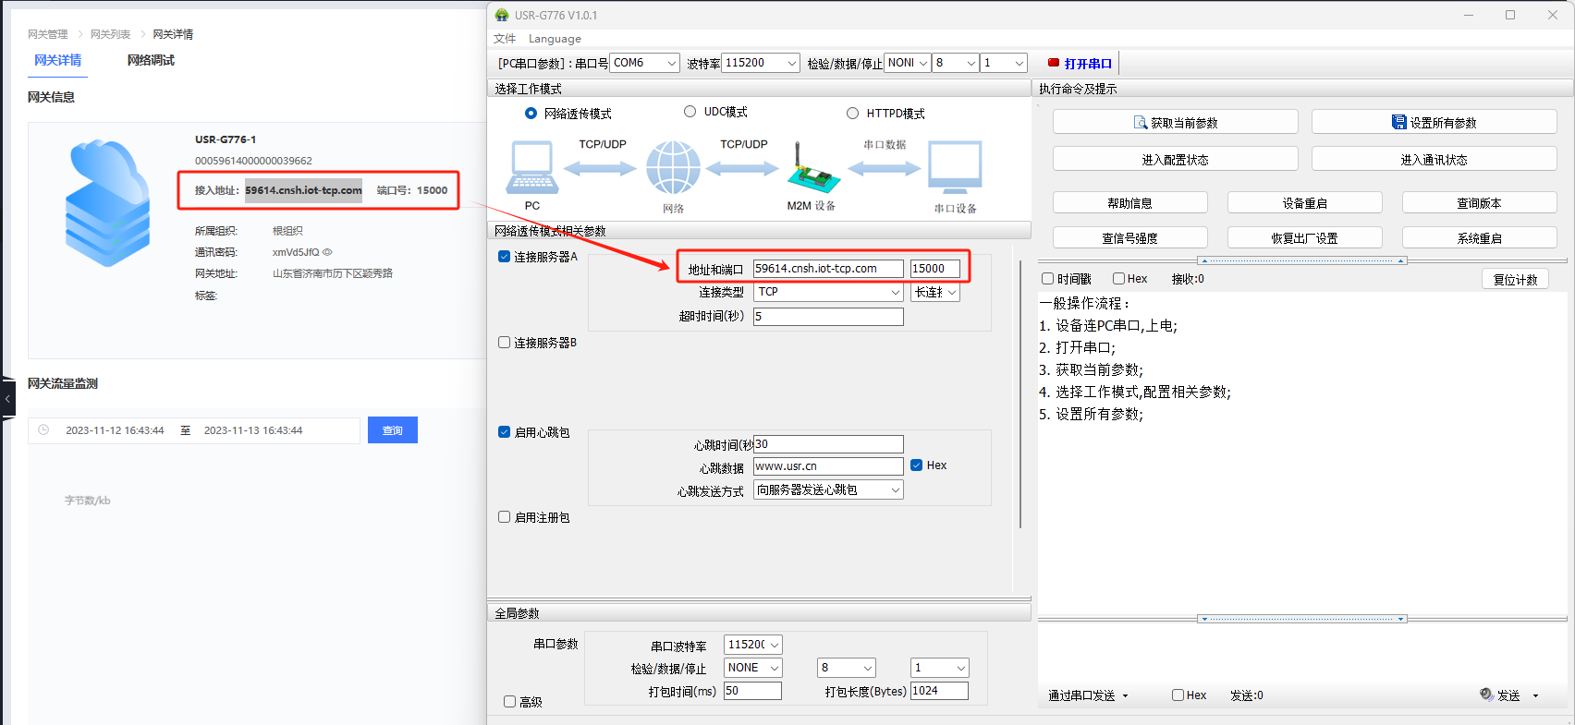Image resolution: width=1575 pixels, height=725 pixels.
Task: Select the UDC模式 radio button
Action: click(x=690, y=112)
